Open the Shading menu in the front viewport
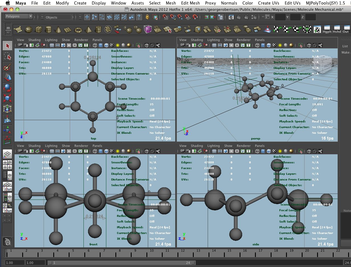 [34, 146]
